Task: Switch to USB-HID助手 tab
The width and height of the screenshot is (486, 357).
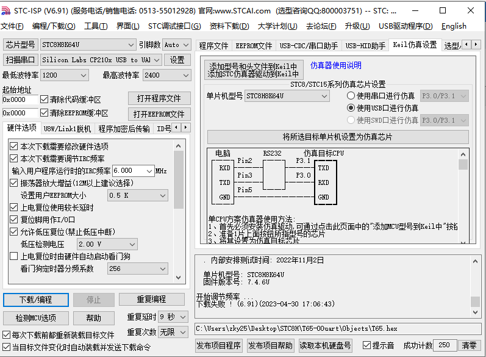Action: pyautogui.click(x=365, y=46)
